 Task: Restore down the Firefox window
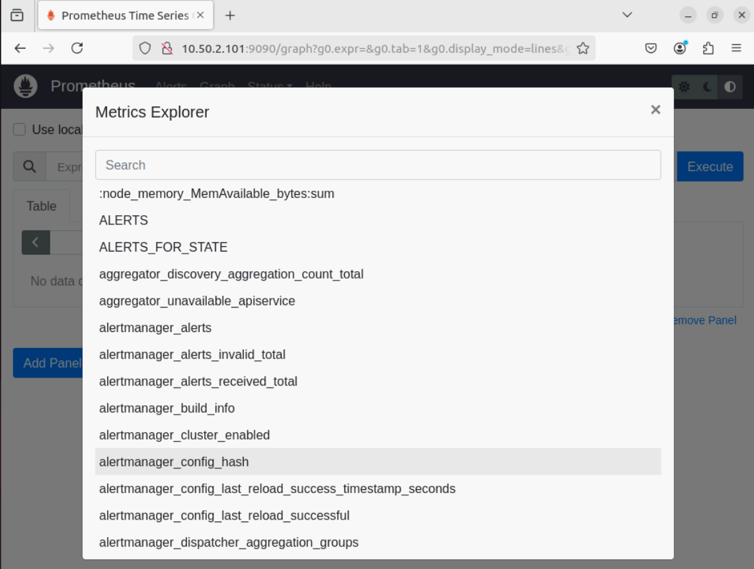pos(715,15)
